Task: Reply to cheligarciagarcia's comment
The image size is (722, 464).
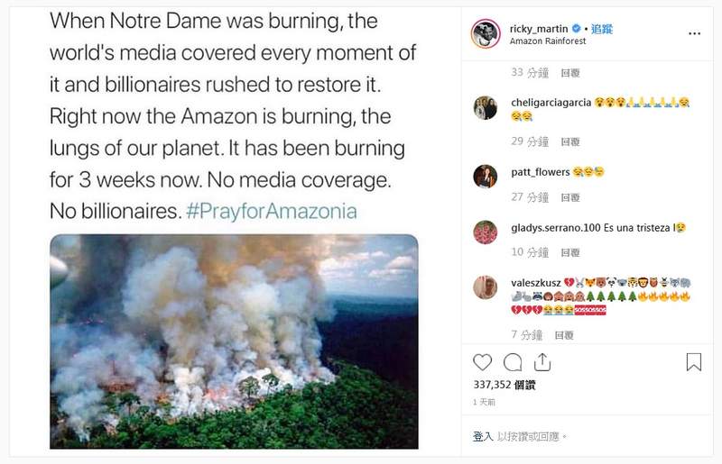Action: [x=570, y=141]
